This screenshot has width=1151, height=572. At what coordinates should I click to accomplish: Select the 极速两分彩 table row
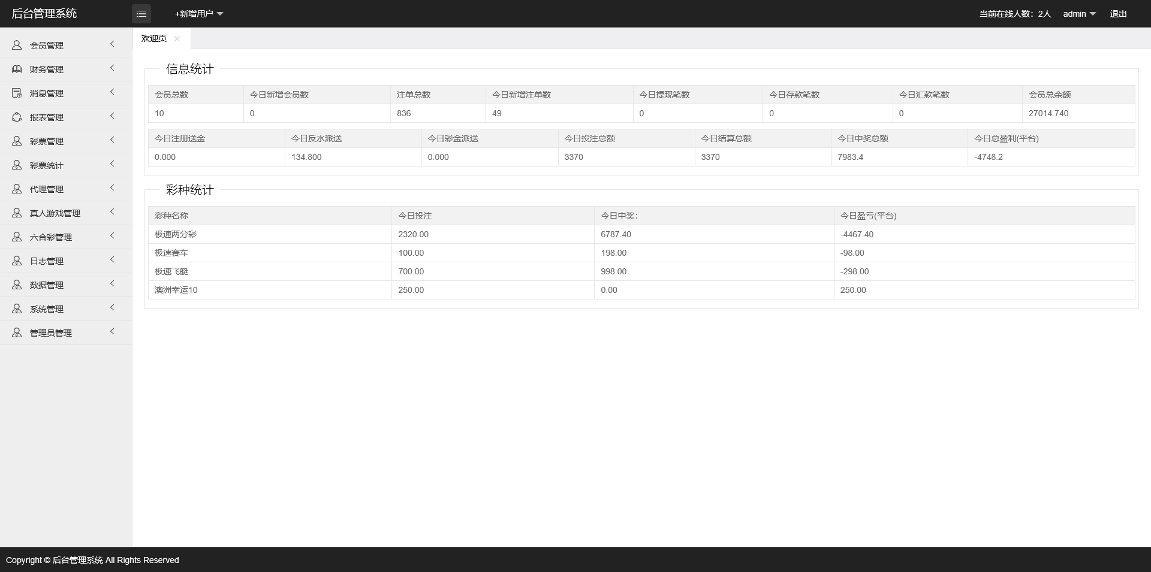176,234
